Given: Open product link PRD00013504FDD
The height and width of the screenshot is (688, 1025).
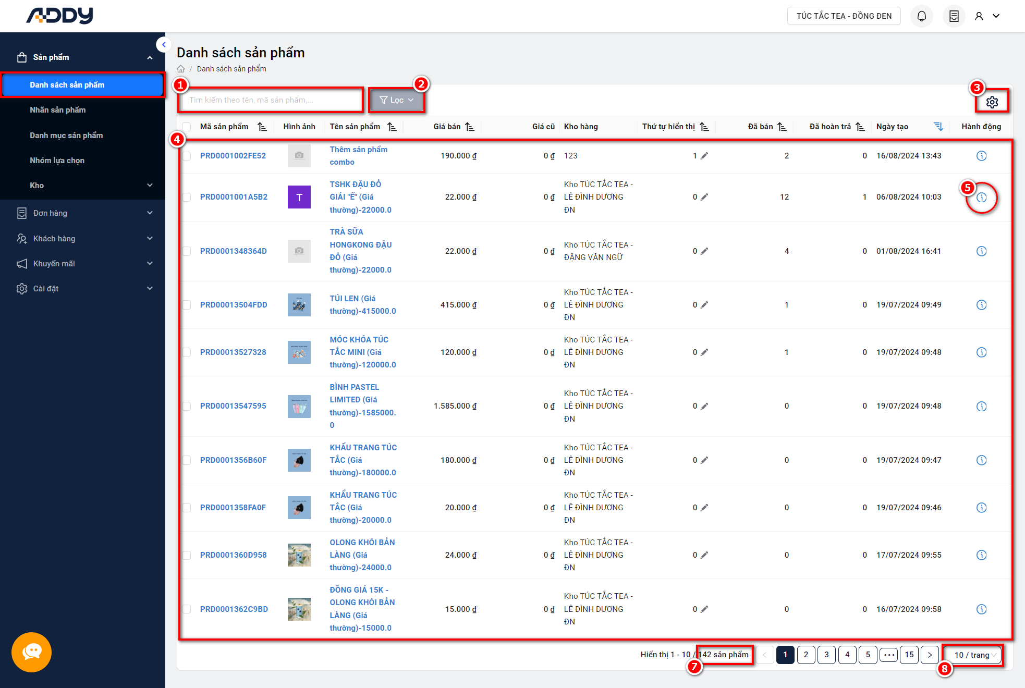Looking at the screenshot, I should point(234,305).
